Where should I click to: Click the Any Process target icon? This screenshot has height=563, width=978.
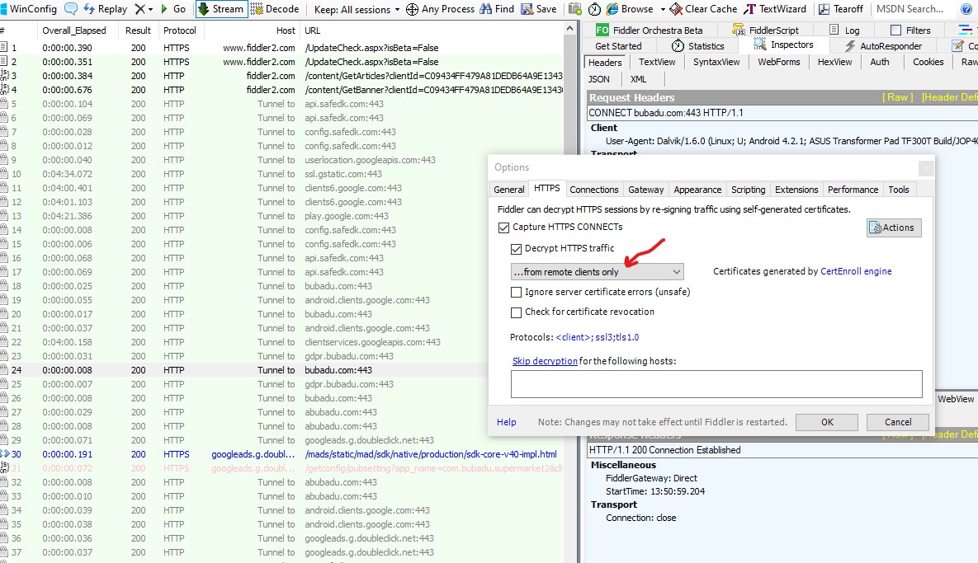[x=411, y=9]
